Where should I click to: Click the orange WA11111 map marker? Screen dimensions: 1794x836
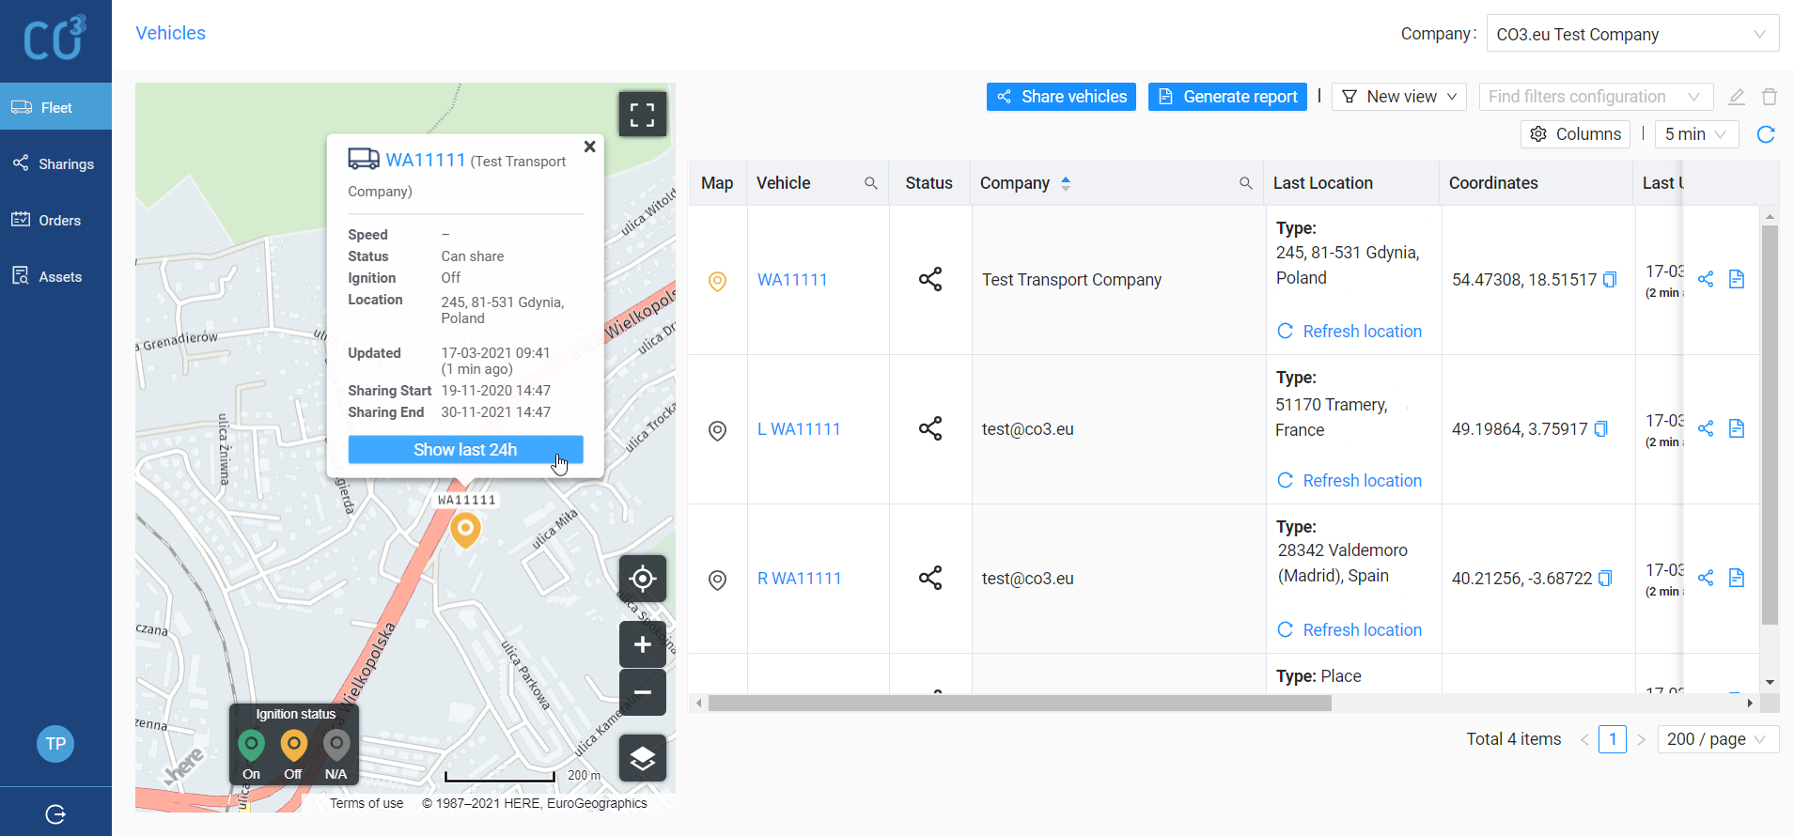[465, 531]
